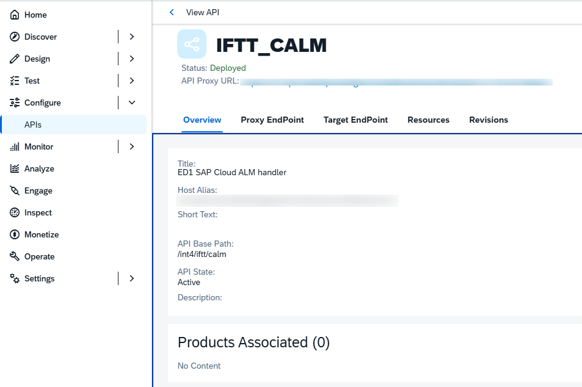Click the No Content text
582x387 pixels.
(x=199, y=366)
